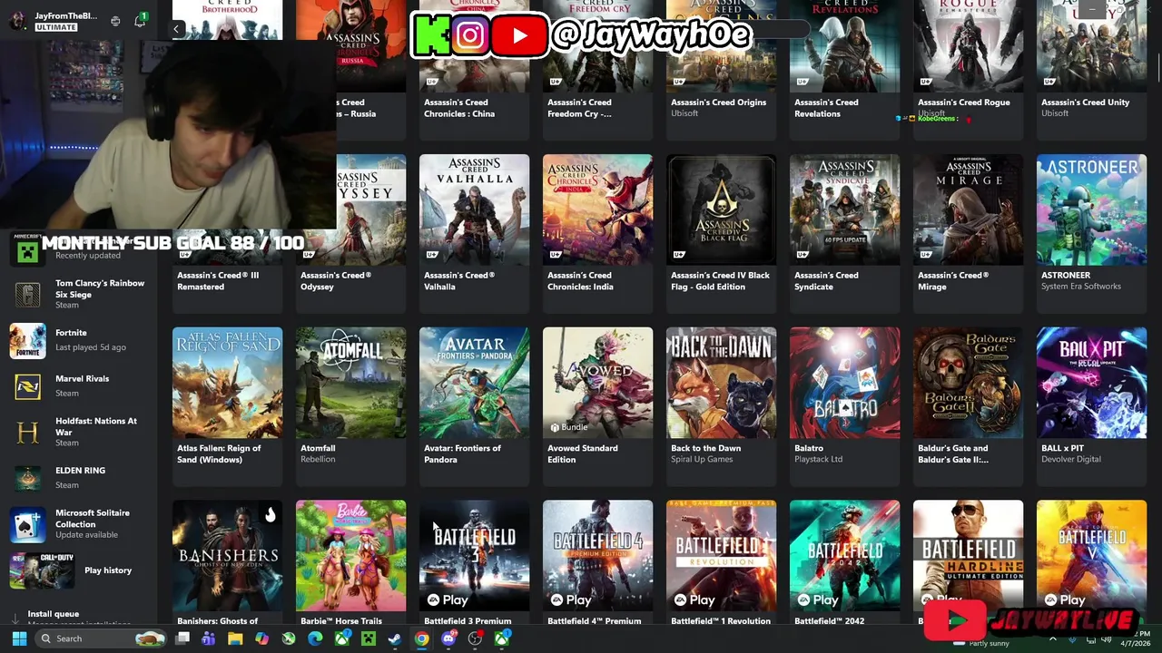
Task: Open the Assassin's Creed Chronicles: India cover
Action: point(597,210)
